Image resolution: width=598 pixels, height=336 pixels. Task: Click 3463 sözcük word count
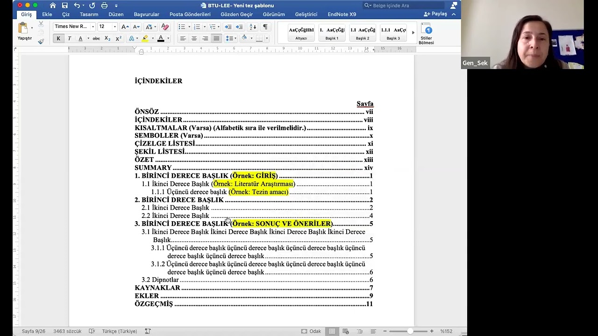click(x=67, y=331)
